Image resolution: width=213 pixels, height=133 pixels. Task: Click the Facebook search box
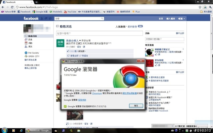click(78, 19)
